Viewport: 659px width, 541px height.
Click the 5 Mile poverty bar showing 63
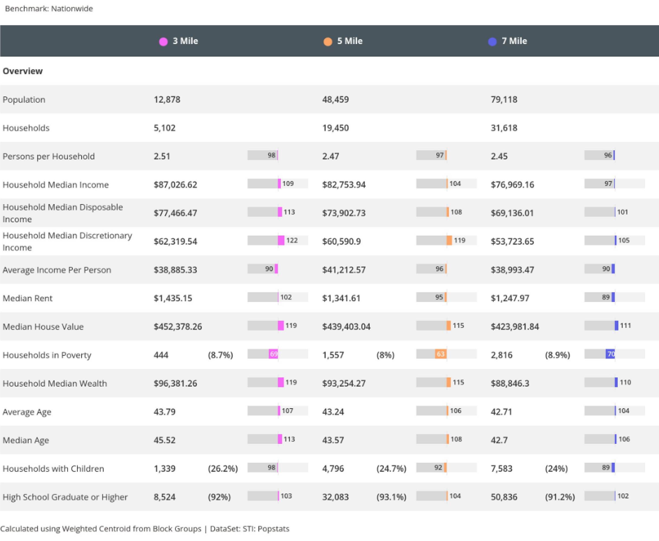coord(441,354)
